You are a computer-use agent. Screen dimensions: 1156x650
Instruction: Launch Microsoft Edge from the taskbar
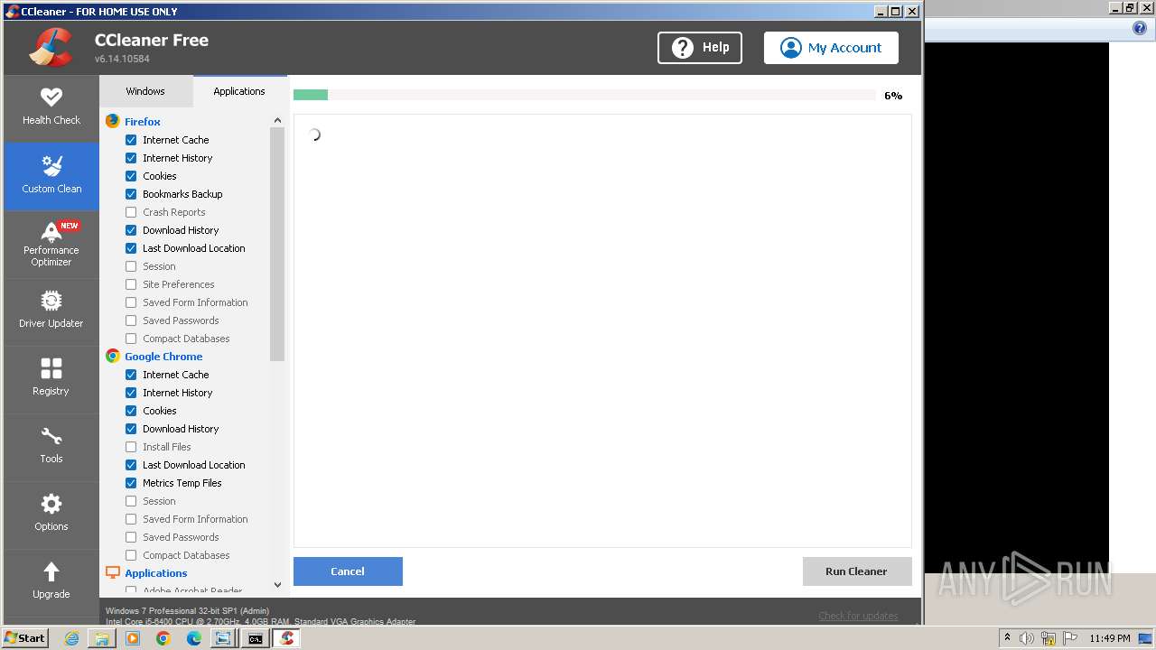click(194, 638)
